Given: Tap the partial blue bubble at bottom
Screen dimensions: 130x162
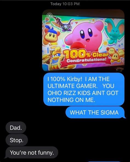Looking at the screenshot, I should [104, 161].
